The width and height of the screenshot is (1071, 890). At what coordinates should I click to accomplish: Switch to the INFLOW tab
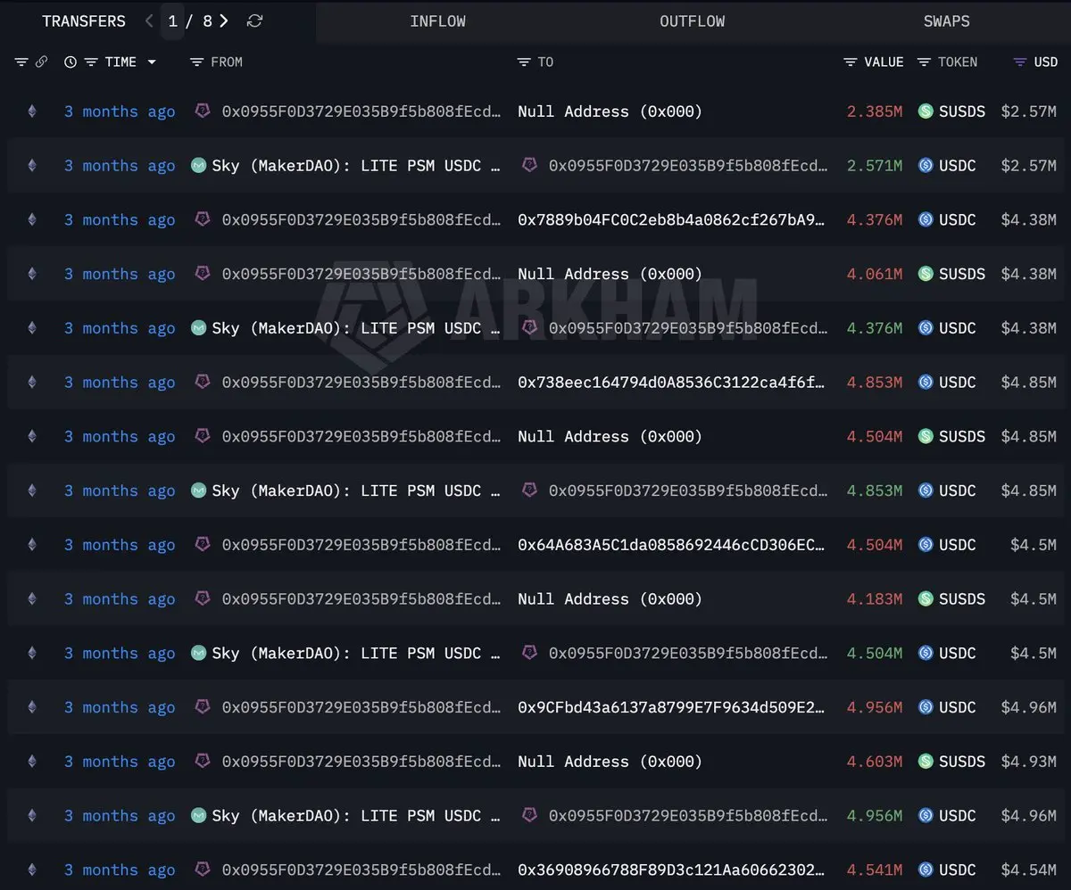437,21
